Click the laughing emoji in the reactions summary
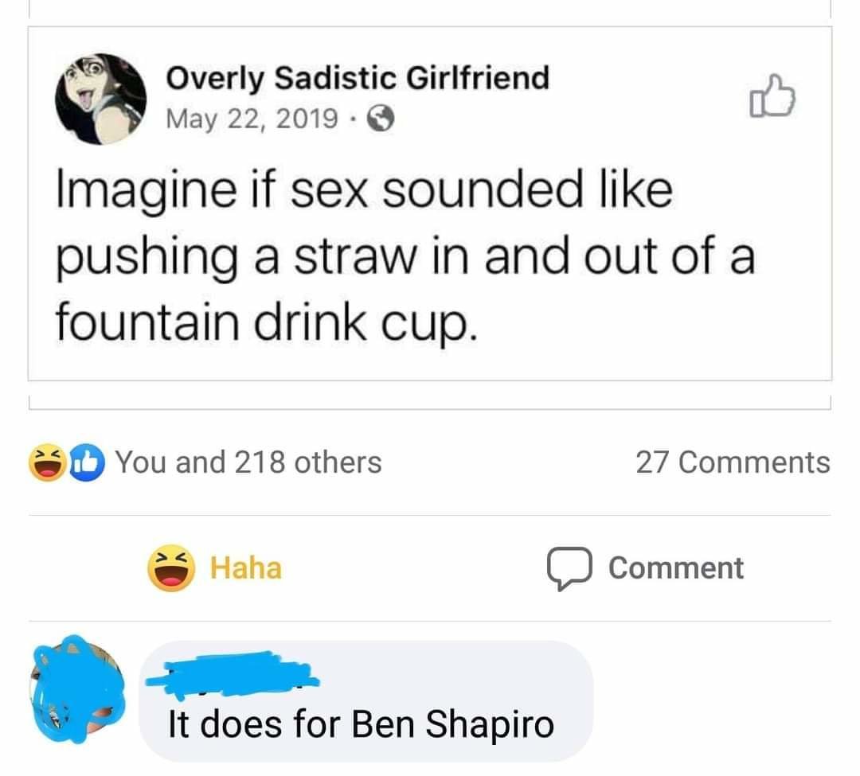This screenshot has height=776, width=860. [x=46, y=462]
